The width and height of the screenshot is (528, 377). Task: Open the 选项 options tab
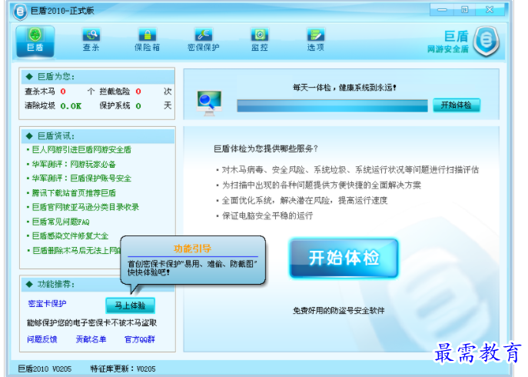click(x=316, y=40)
